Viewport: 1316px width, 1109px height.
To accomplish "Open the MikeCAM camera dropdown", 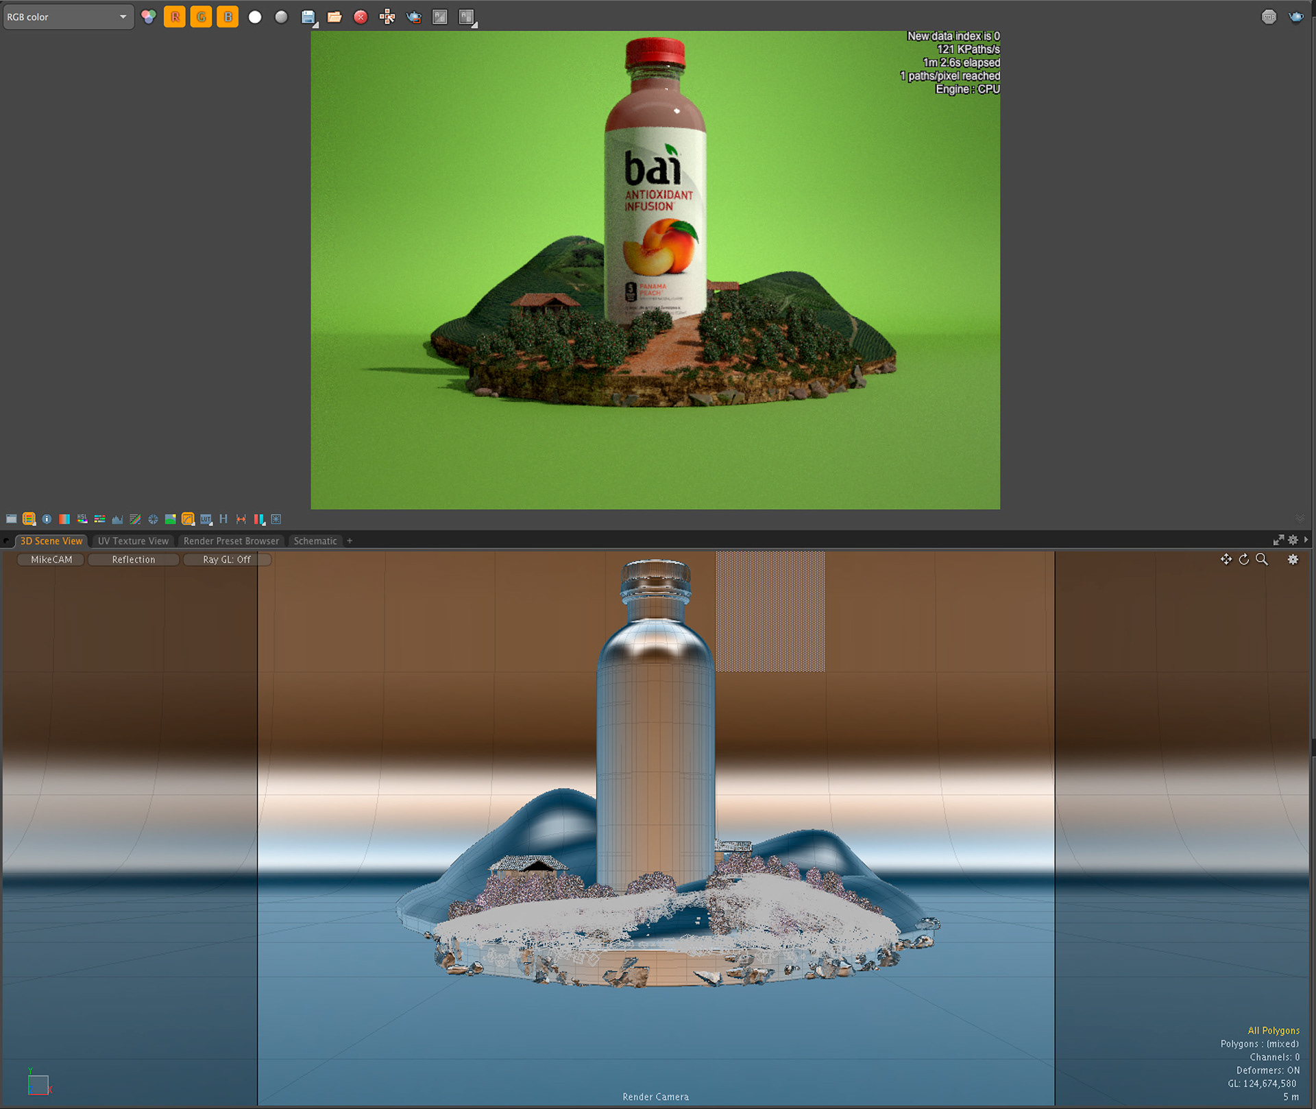I will (51, 560).
